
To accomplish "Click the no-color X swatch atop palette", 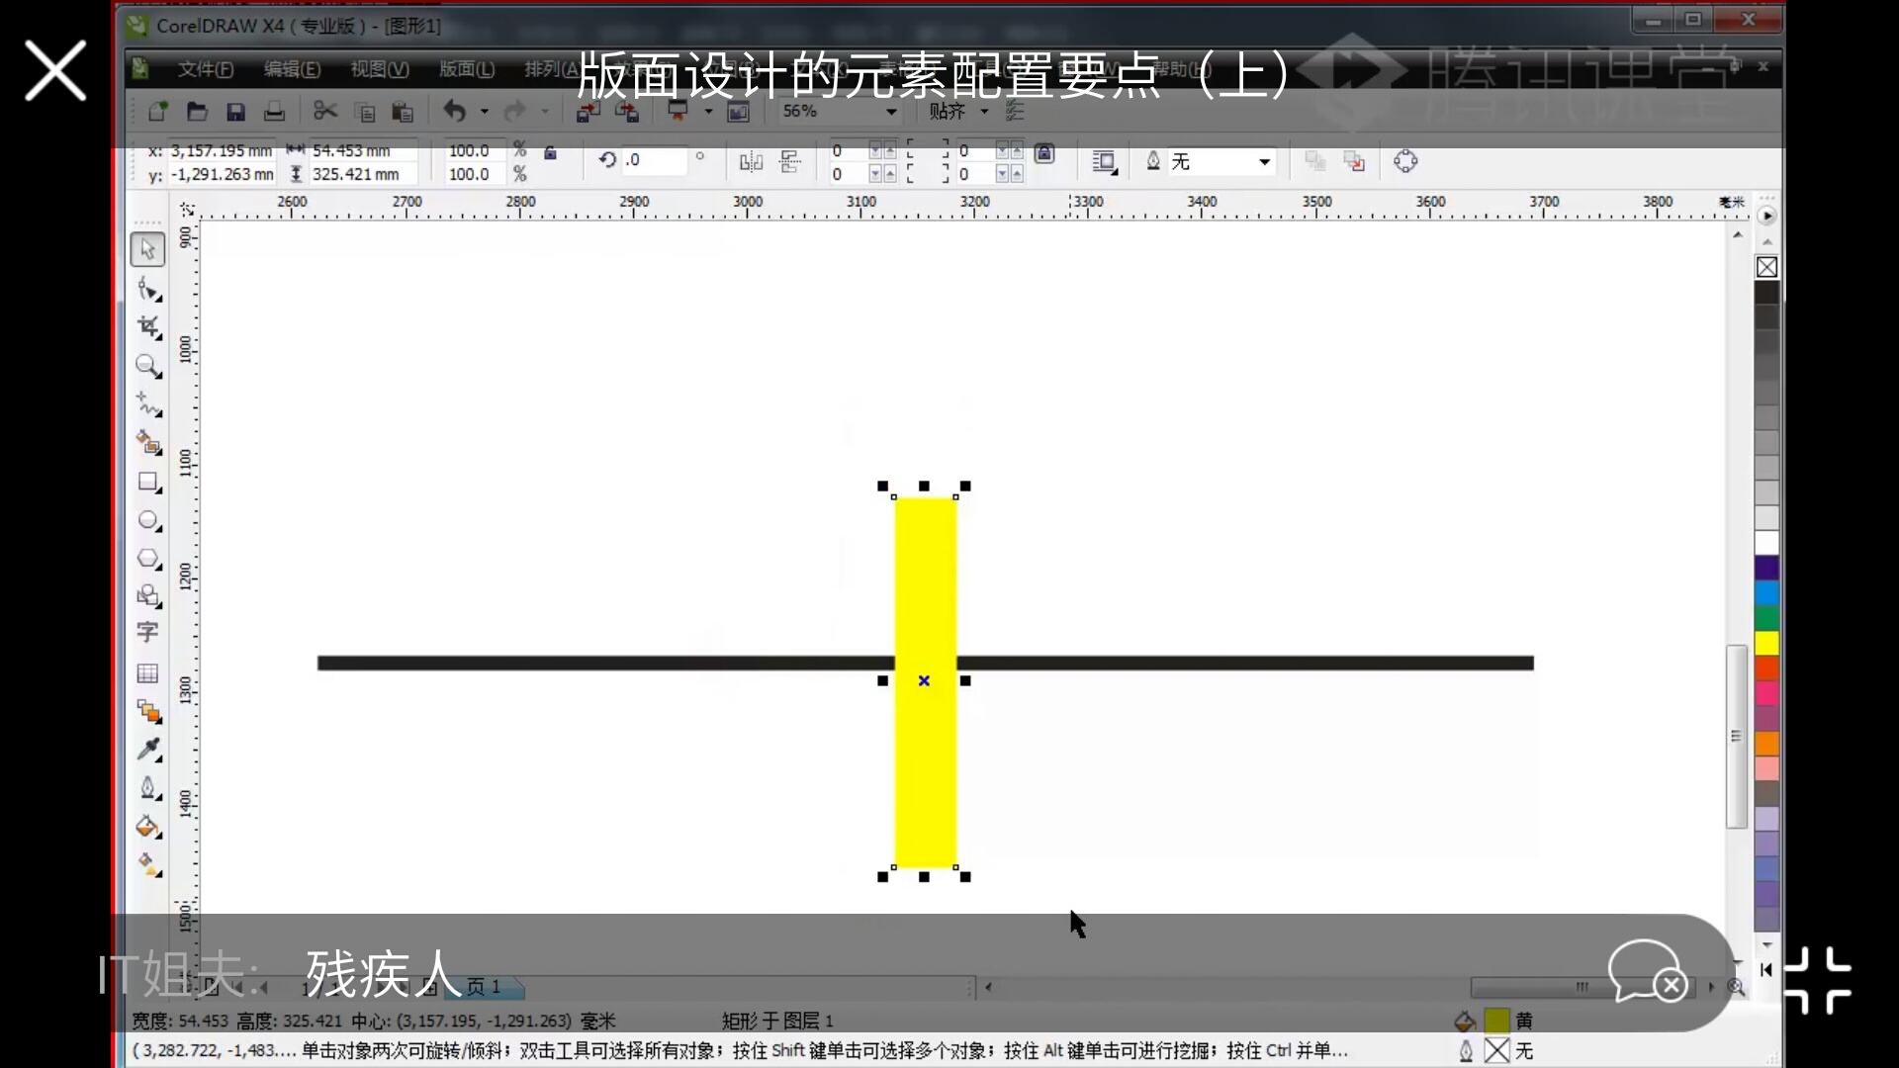I will pos(1766,267).
